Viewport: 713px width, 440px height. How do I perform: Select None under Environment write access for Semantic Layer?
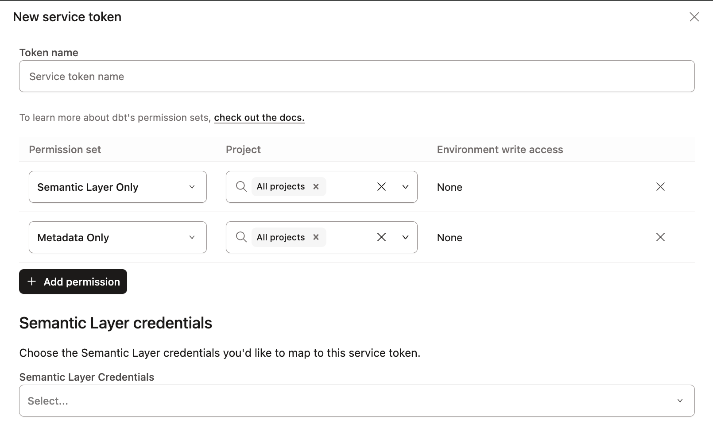[449, 187]
